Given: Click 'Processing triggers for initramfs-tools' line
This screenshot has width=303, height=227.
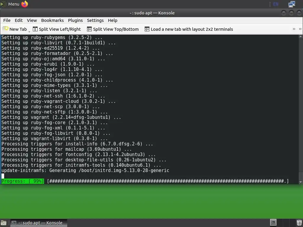Looking at the screenshot, I should click(81, 165).
